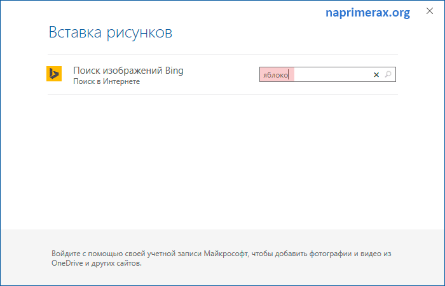Screen dimensions: 445x286
Task: Click the sign-in text starting with Войдите
Action: tap(221, 258)
